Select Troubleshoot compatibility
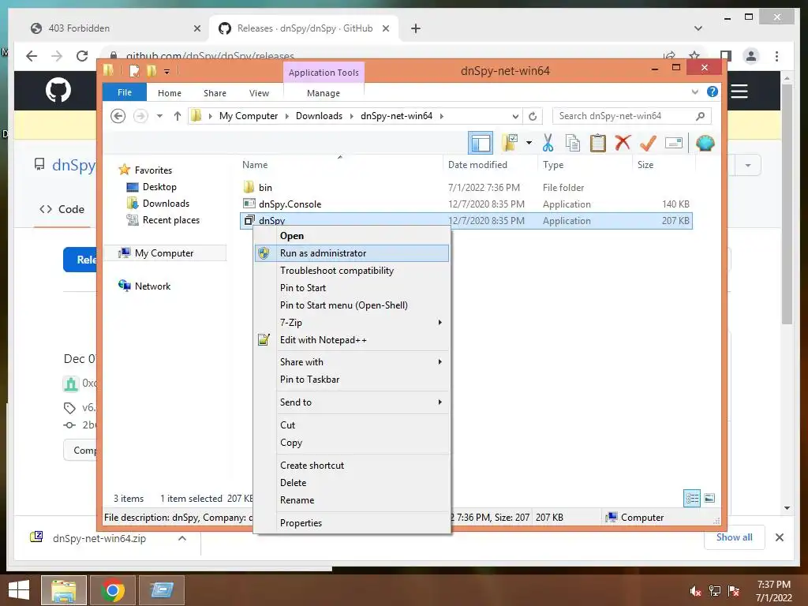This screenshot has width=808, height=606. (x=352, y=271)
